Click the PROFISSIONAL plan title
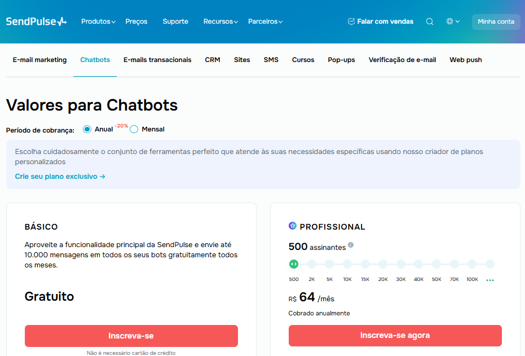Viewport: 525px width, 356px height. pyautogui.click(x=333, y=227)
